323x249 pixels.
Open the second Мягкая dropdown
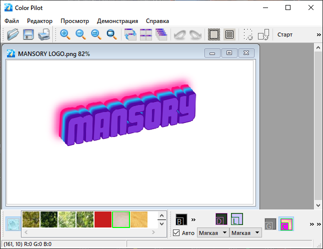[x=245, y=233]
